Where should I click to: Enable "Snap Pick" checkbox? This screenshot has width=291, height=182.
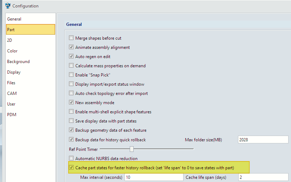[x=71, y=75]
